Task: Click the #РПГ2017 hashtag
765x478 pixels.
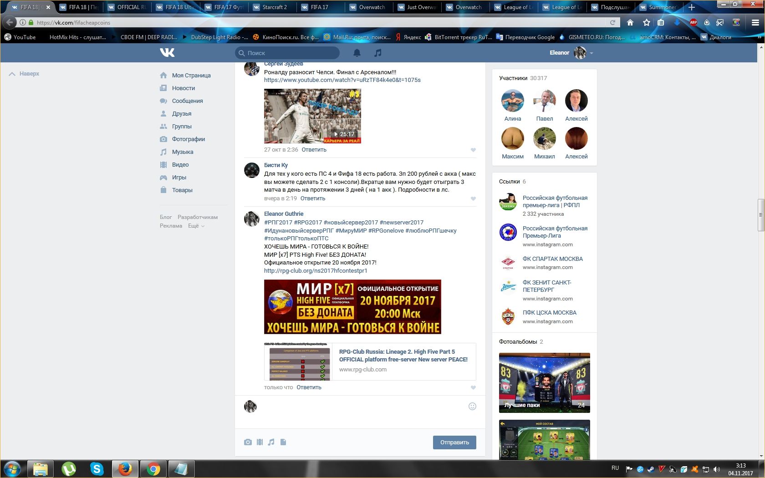Action: pos(278,223)
